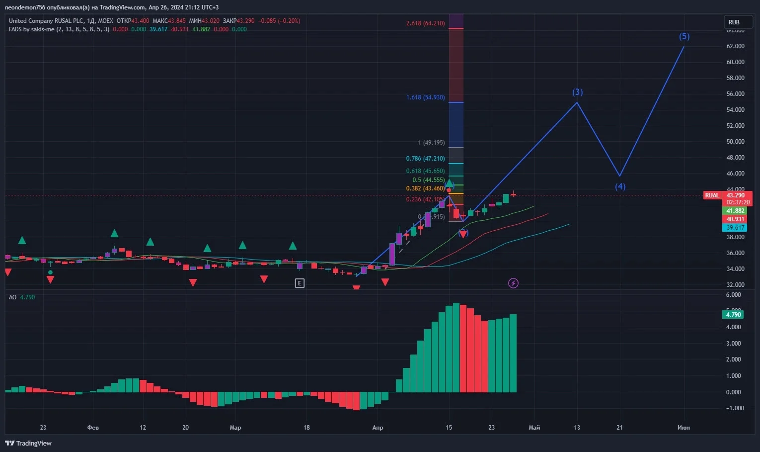Click the Апр date on time axis
The height and width of the screenshot is (452, 760).
[x=378, y=428]
